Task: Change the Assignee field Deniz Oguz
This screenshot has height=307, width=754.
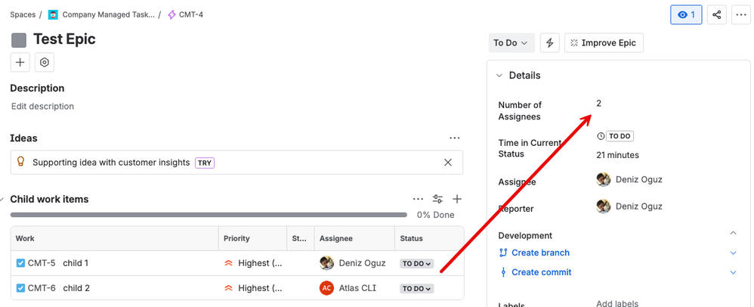Action: (x=629, y=179)
